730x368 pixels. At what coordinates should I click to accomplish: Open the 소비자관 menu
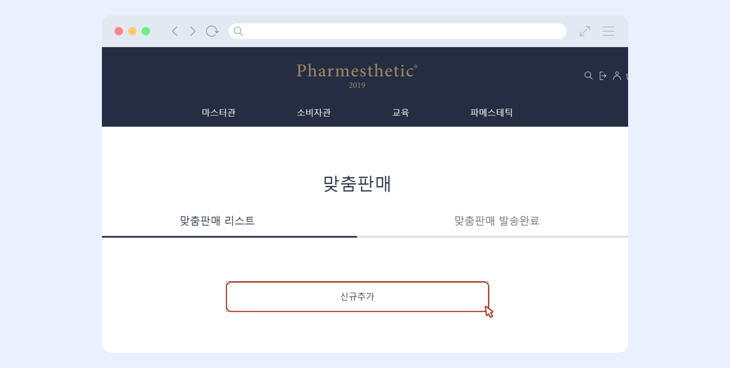(314, 112)
